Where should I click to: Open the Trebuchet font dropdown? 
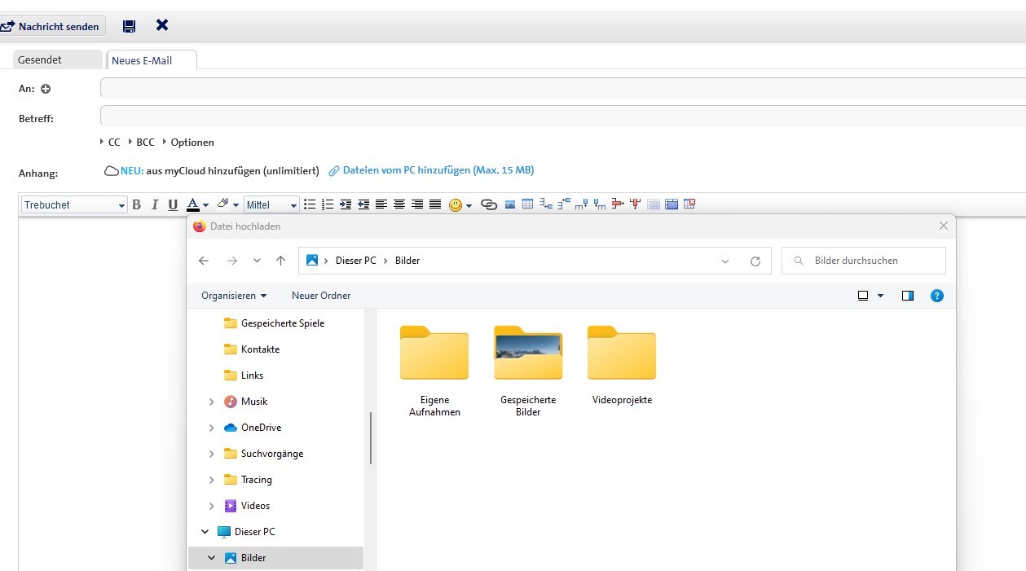click(x=74, y=204)
